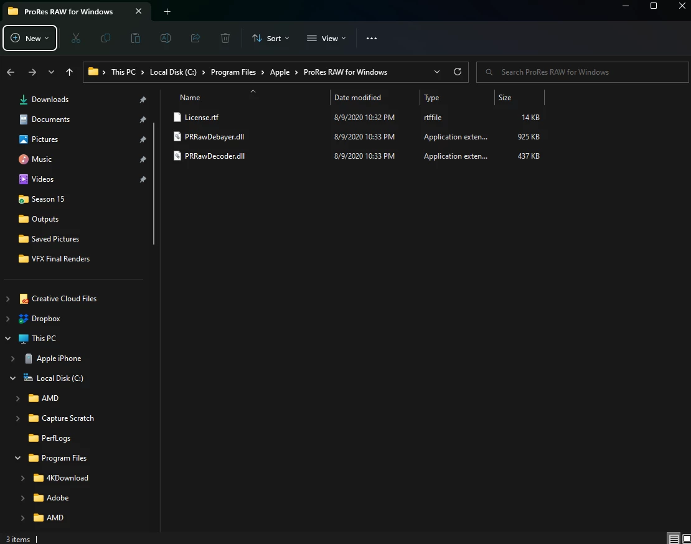Switch to large thumbnails view in status bar
Viewport: 691px width, 544px height.
point(687,539)
